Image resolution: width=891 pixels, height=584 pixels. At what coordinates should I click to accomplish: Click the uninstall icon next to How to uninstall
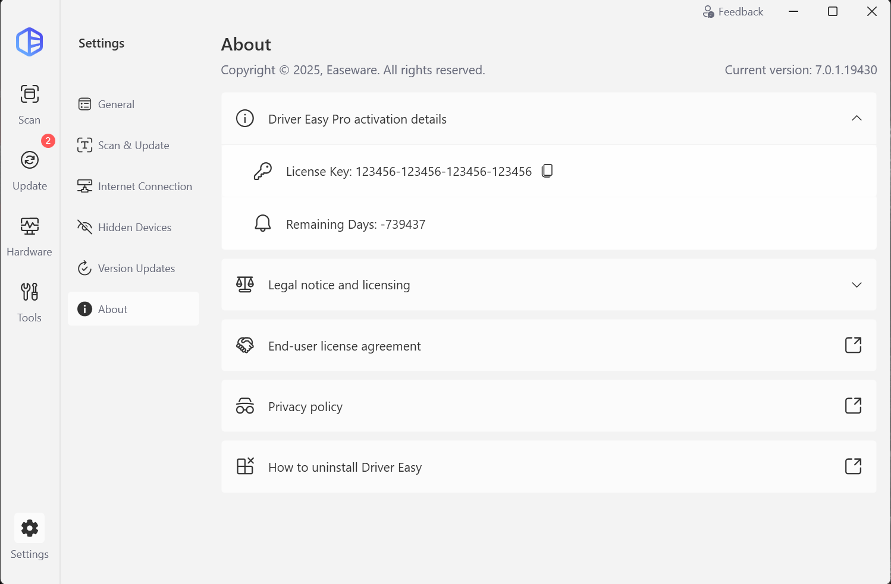pos(245,466)
